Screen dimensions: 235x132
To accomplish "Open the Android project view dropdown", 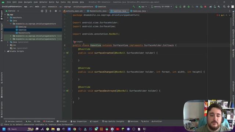I will tap(12, 11).
